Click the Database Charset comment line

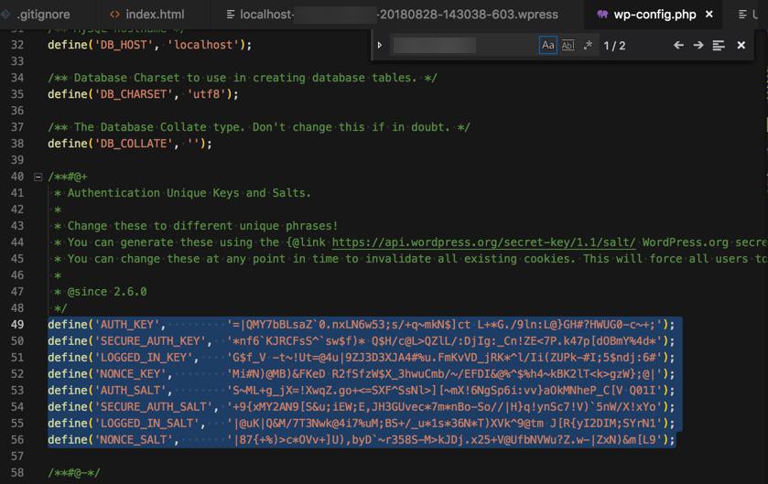click(x=243, y=78)
